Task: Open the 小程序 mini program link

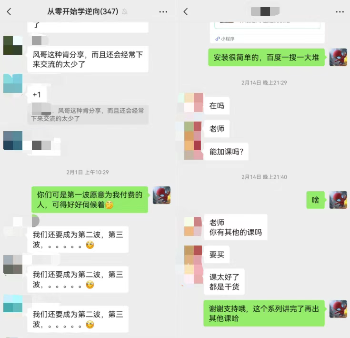Action: point(225,39)
